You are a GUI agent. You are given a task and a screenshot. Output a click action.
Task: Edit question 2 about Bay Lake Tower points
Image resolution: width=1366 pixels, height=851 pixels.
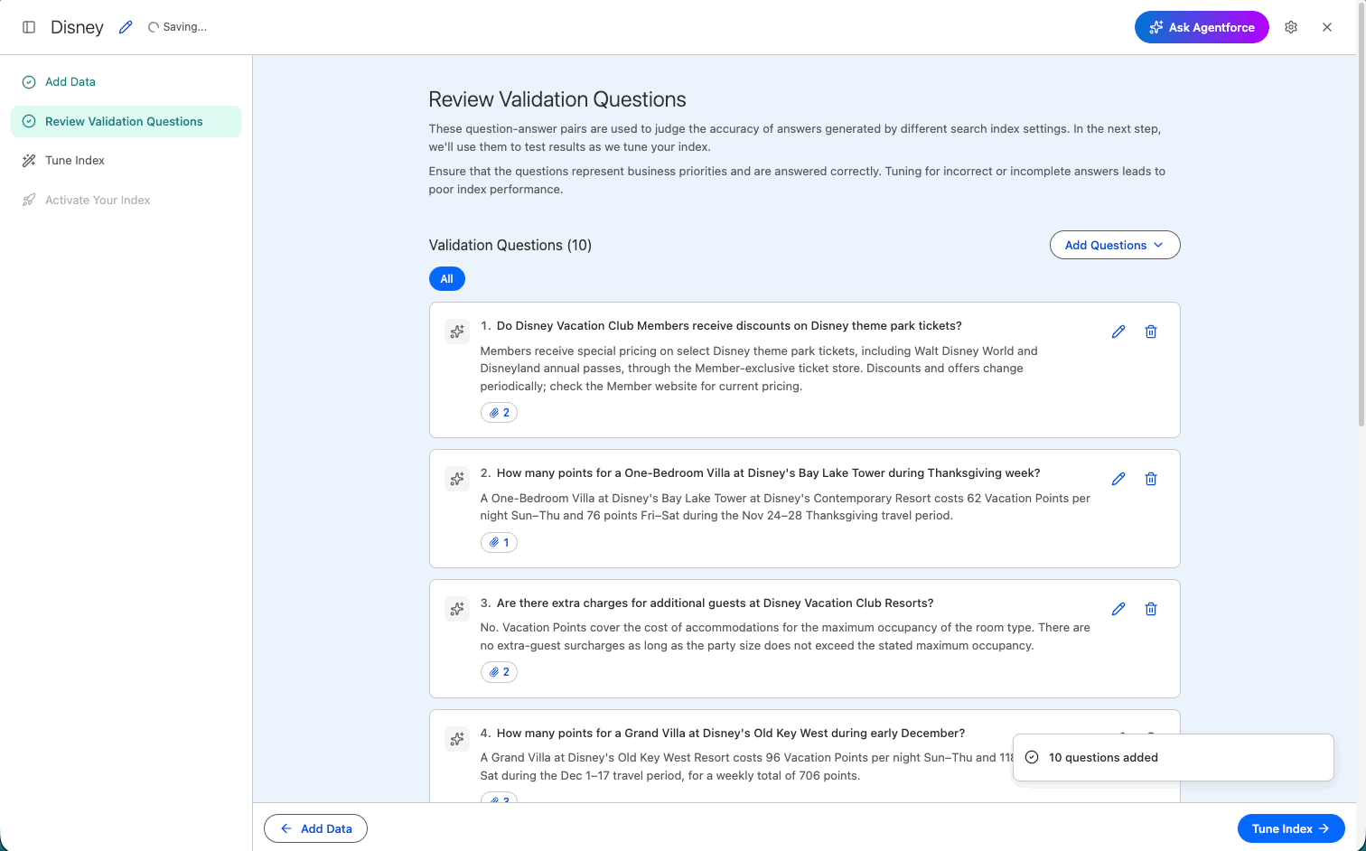pyautogui.click(x=1118, y=479)
